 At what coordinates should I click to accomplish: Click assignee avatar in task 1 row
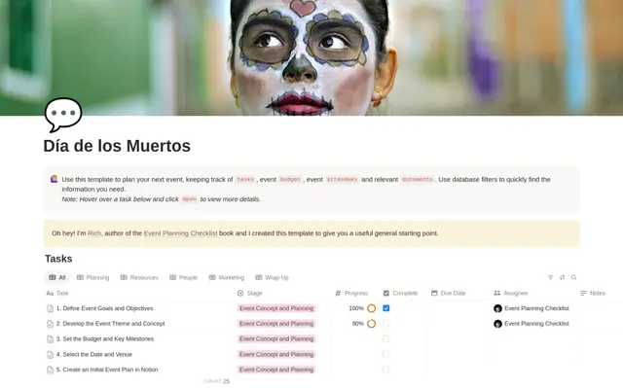coord(497,308)
